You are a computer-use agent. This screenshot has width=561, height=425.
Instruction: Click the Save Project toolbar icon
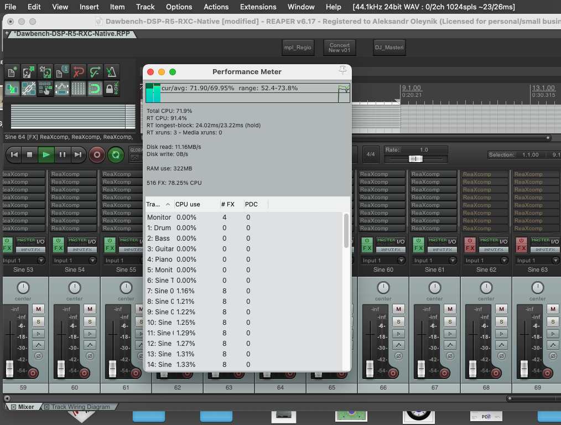click(x=45, y=72)
